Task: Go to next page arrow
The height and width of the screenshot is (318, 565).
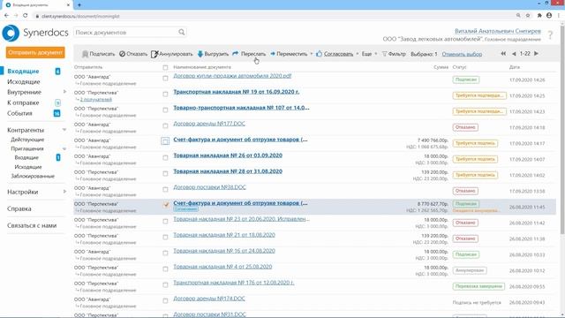Action: pos(536,53)
